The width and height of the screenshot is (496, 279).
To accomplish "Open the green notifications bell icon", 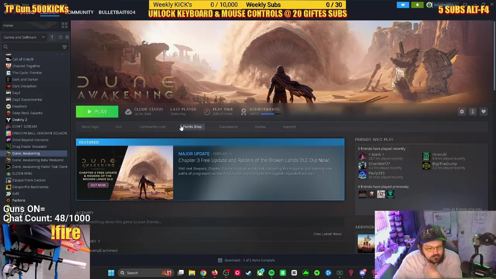I will (x=417, y=5).
